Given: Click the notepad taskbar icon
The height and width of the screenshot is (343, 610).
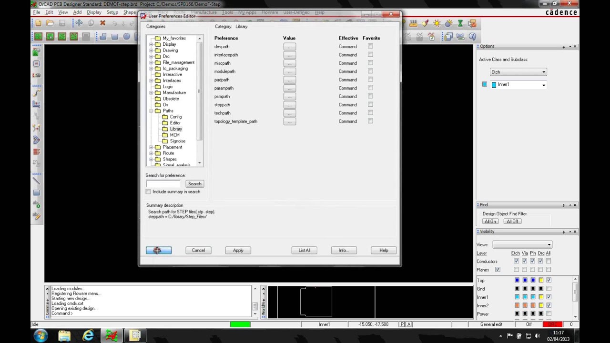Looking at the screenshot, I should click(x=136, y=336).
